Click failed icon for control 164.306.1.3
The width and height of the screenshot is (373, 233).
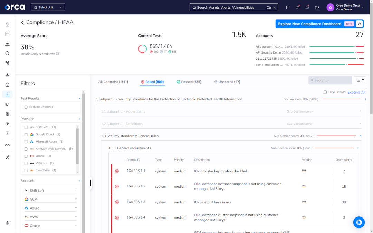(x=117, y=202)
